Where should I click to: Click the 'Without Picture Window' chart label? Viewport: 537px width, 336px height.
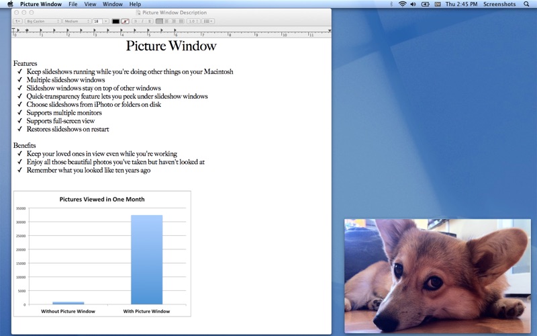click(68, 311)
